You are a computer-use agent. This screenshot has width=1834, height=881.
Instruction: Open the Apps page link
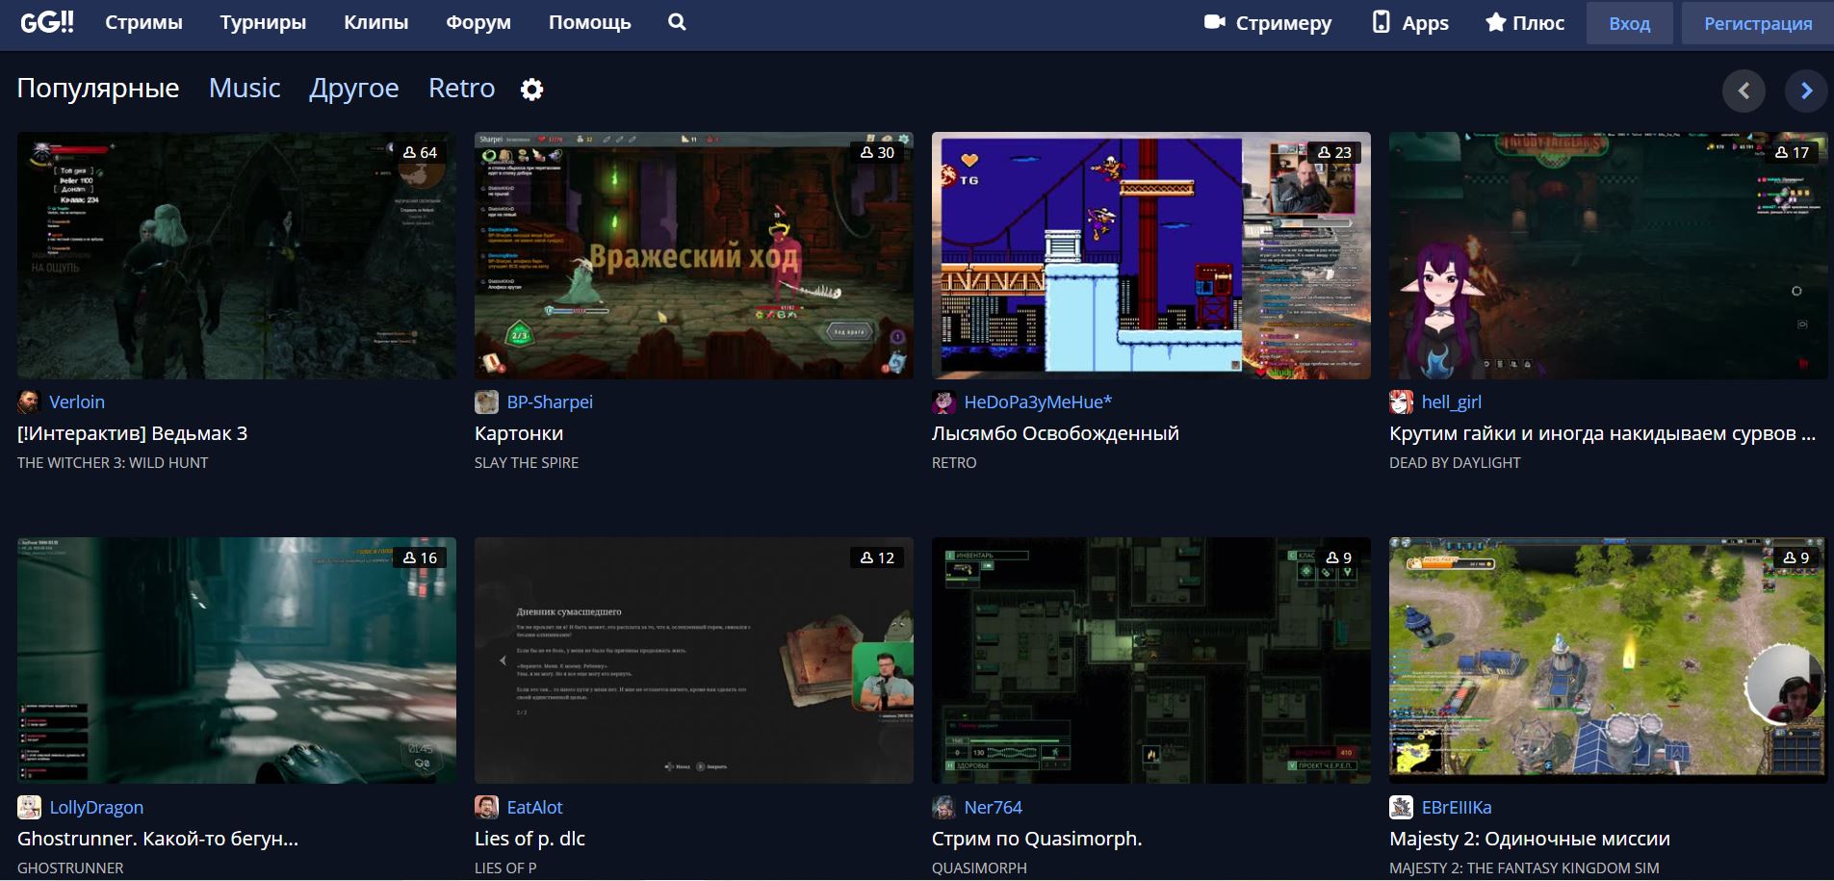pos(1410,23)
